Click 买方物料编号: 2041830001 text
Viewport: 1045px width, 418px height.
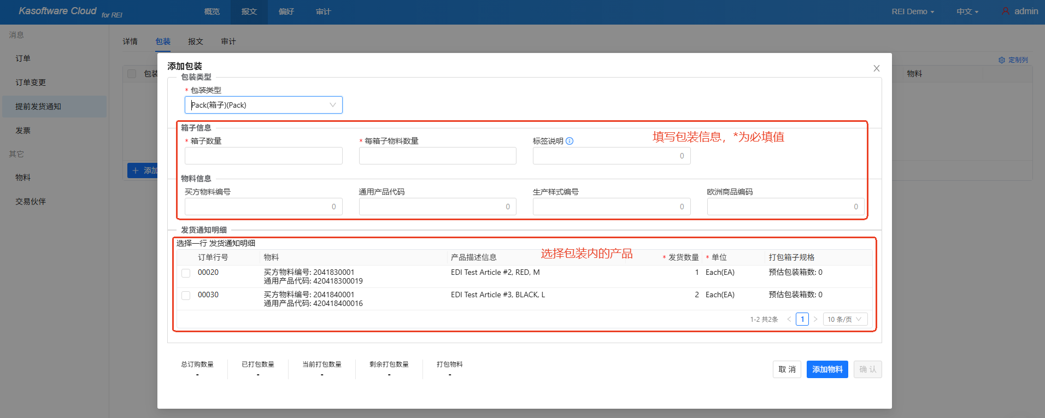coord(309,272)
